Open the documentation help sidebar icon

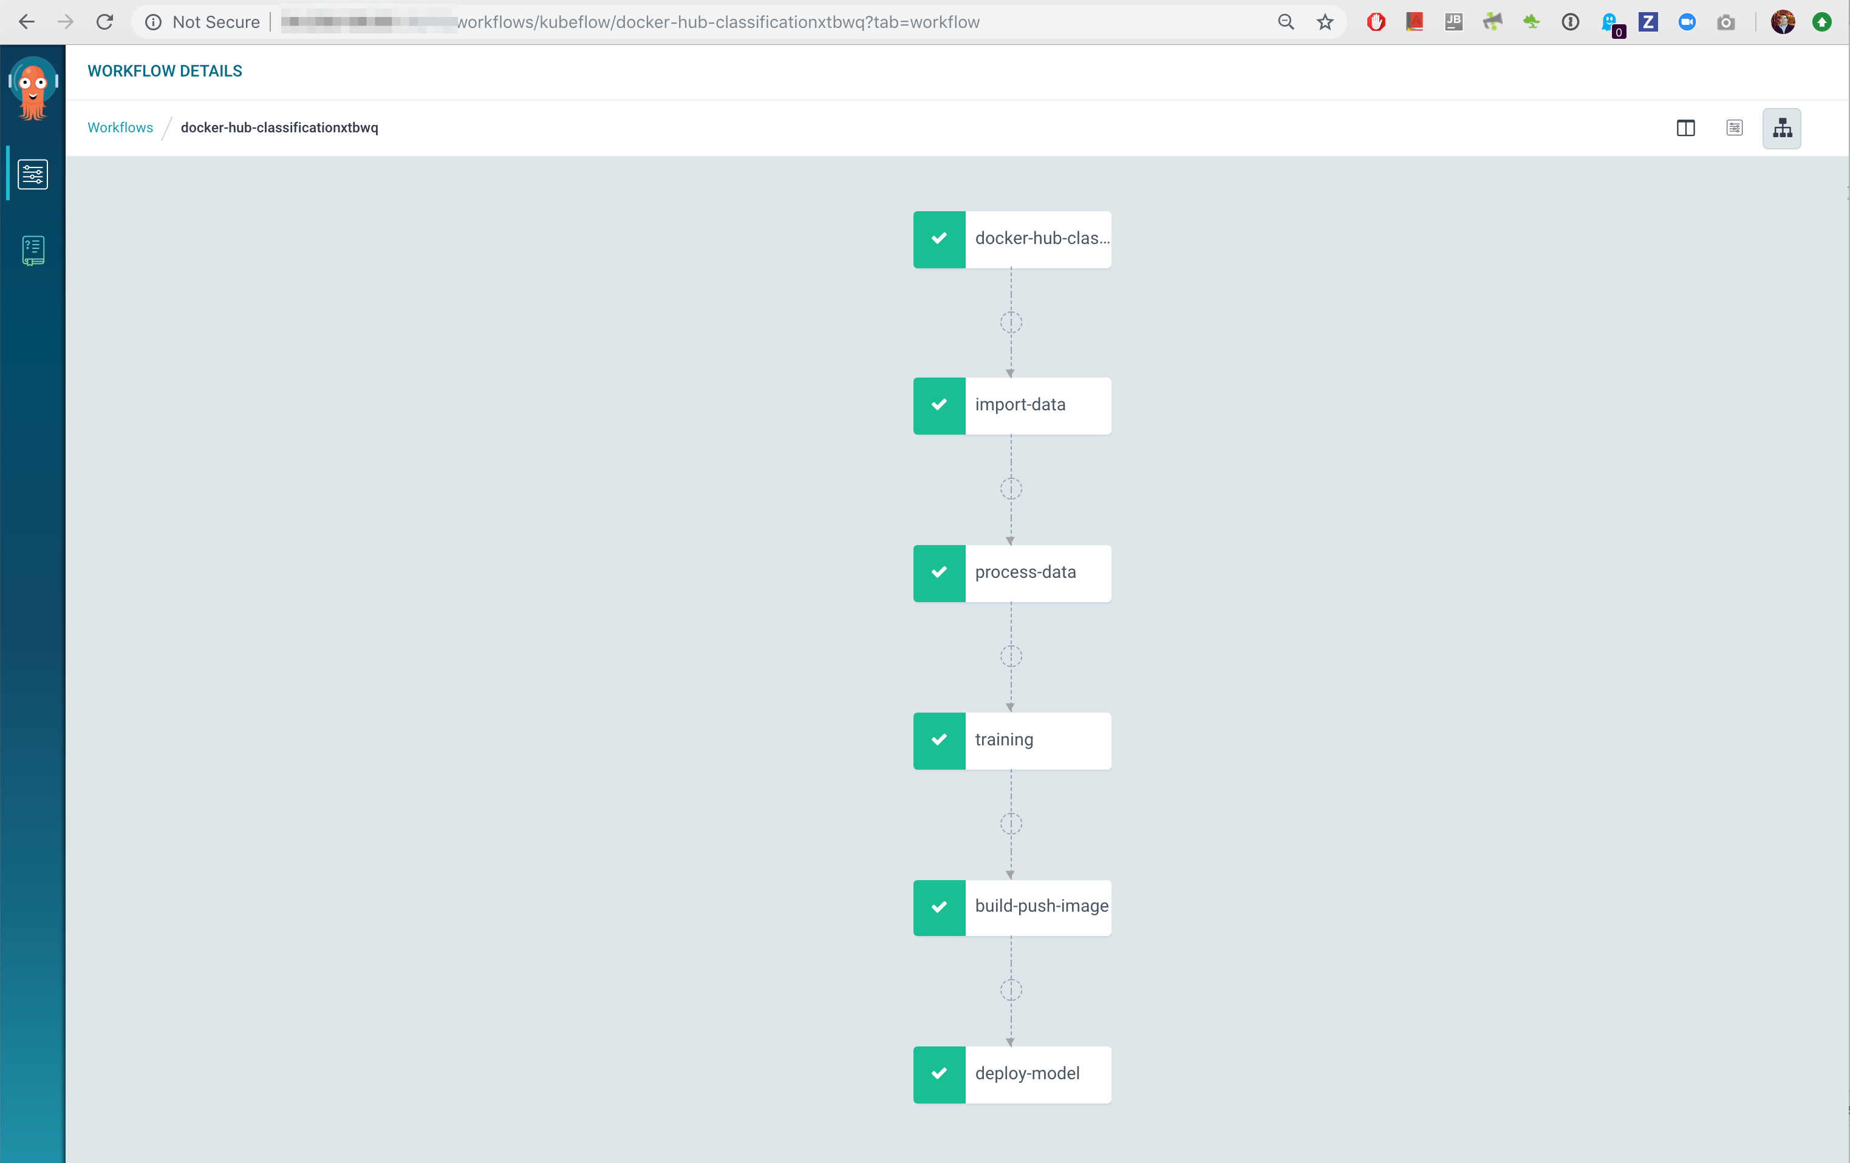coord(33,250)
